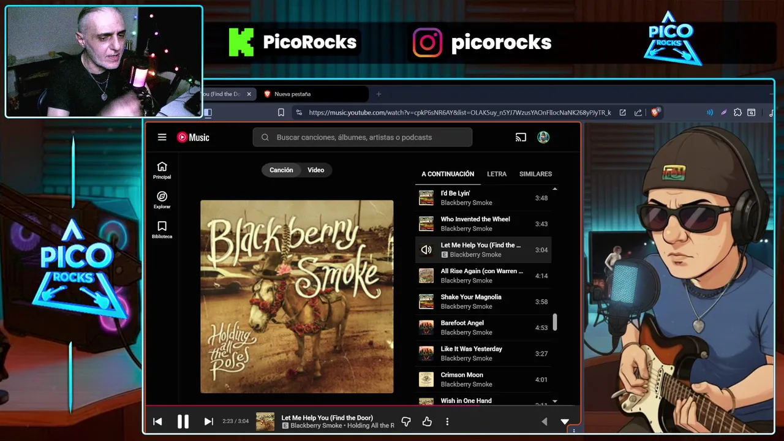
Task: Click the All Rise Again track thumbnail
Action: pyautogui.click(x=426, y=276)
